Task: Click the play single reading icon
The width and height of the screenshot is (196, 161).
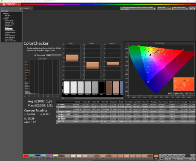Action: click(173, 155)
